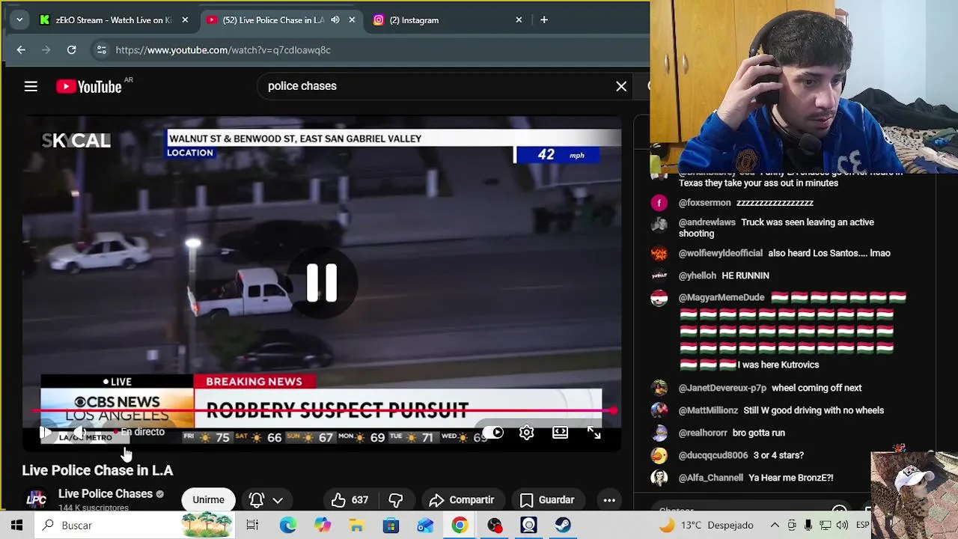958x539 pixels.
Task: Switch to Instagram tab
Action: (449, 20)
